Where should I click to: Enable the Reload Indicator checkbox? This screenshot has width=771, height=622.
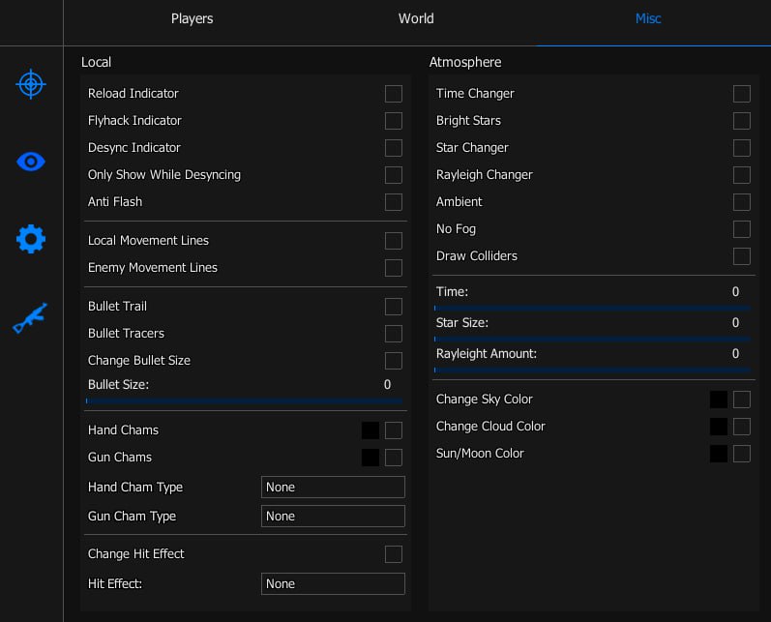(394, 94)
